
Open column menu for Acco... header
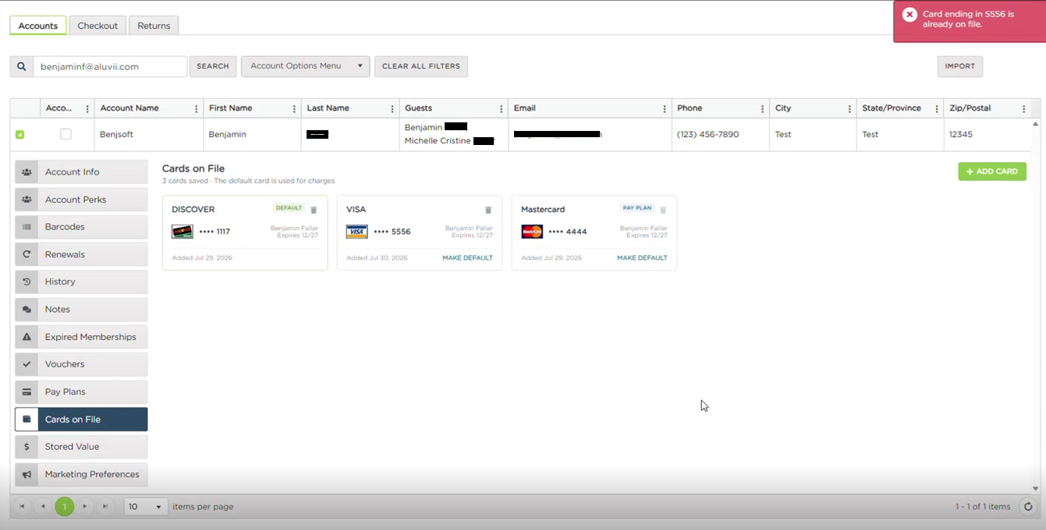(x=87, y=109)
